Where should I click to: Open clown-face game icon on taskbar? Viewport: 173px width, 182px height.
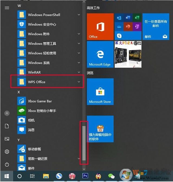98,176
